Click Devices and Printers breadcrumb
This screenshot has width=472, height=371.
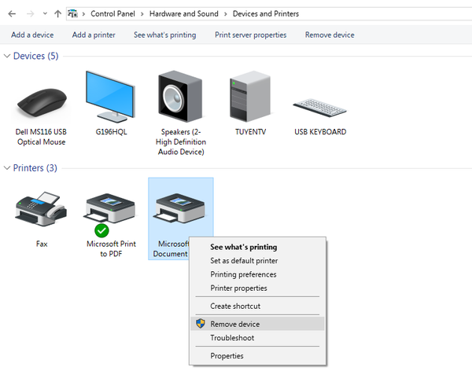(266, 14)
